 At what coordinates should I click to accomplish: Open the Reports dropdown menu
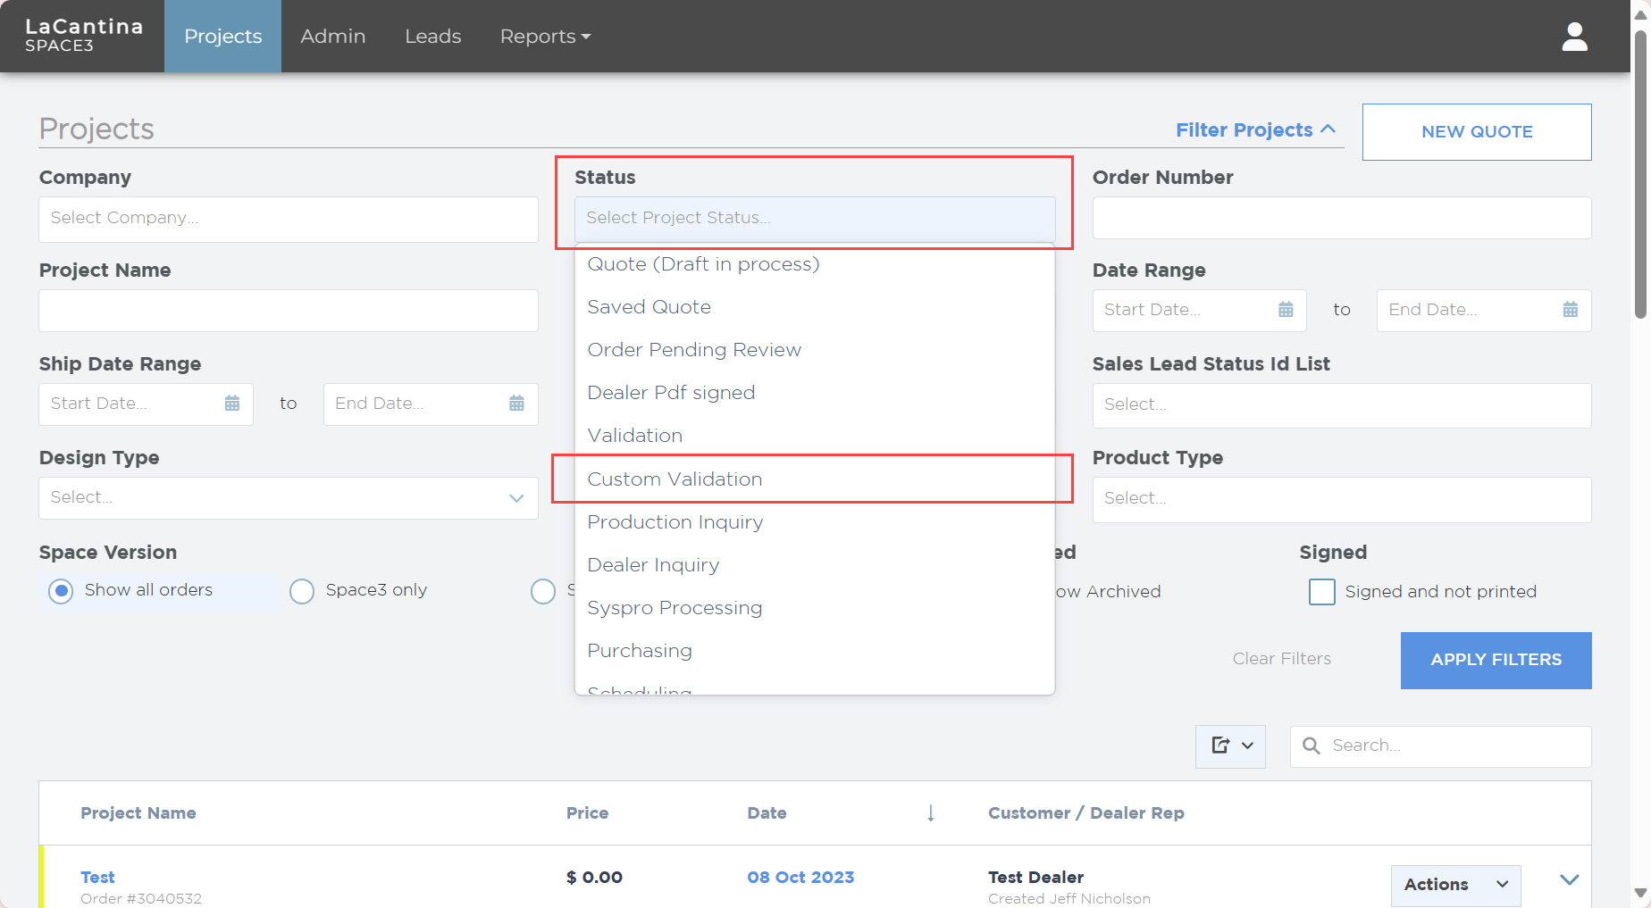point(545,37)
